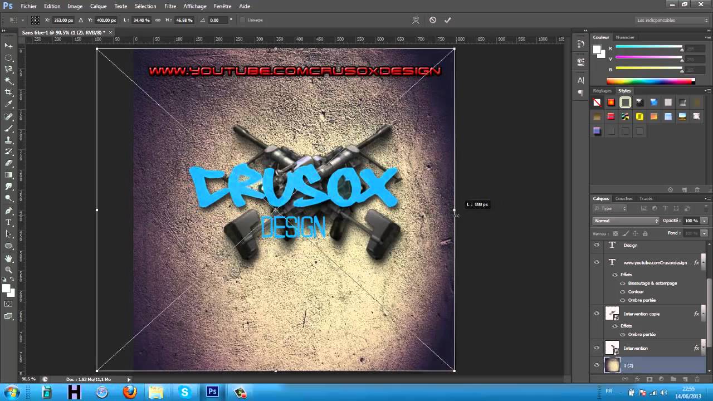
Task: Enable the Lissage checkbox
Action: tap(242, 20)
